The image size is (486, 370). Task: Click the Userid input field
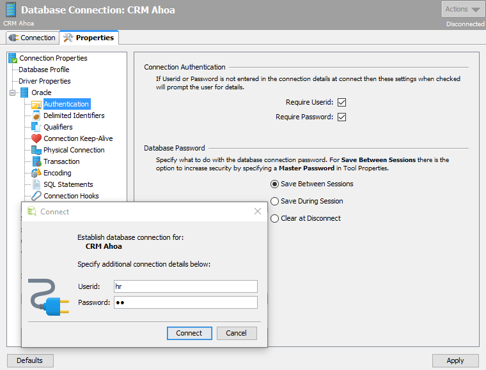185,286
